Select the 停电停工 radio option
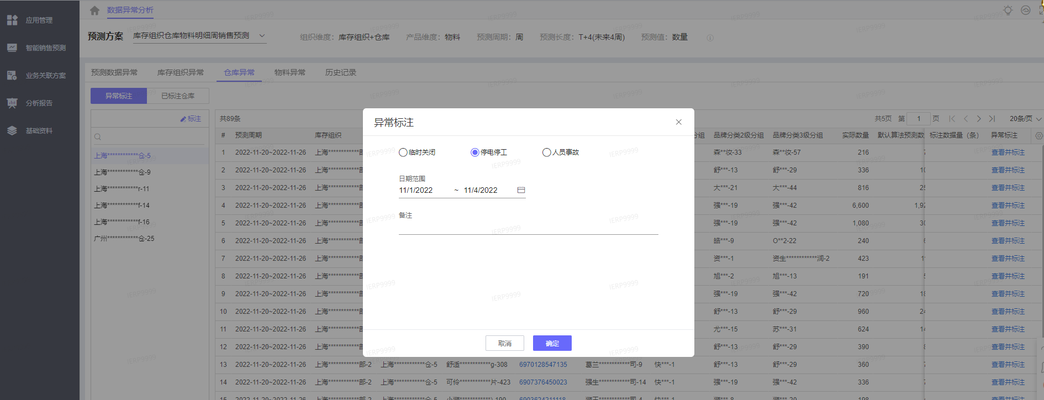Viewport: 1044px width, 400px height. point(475,152)
